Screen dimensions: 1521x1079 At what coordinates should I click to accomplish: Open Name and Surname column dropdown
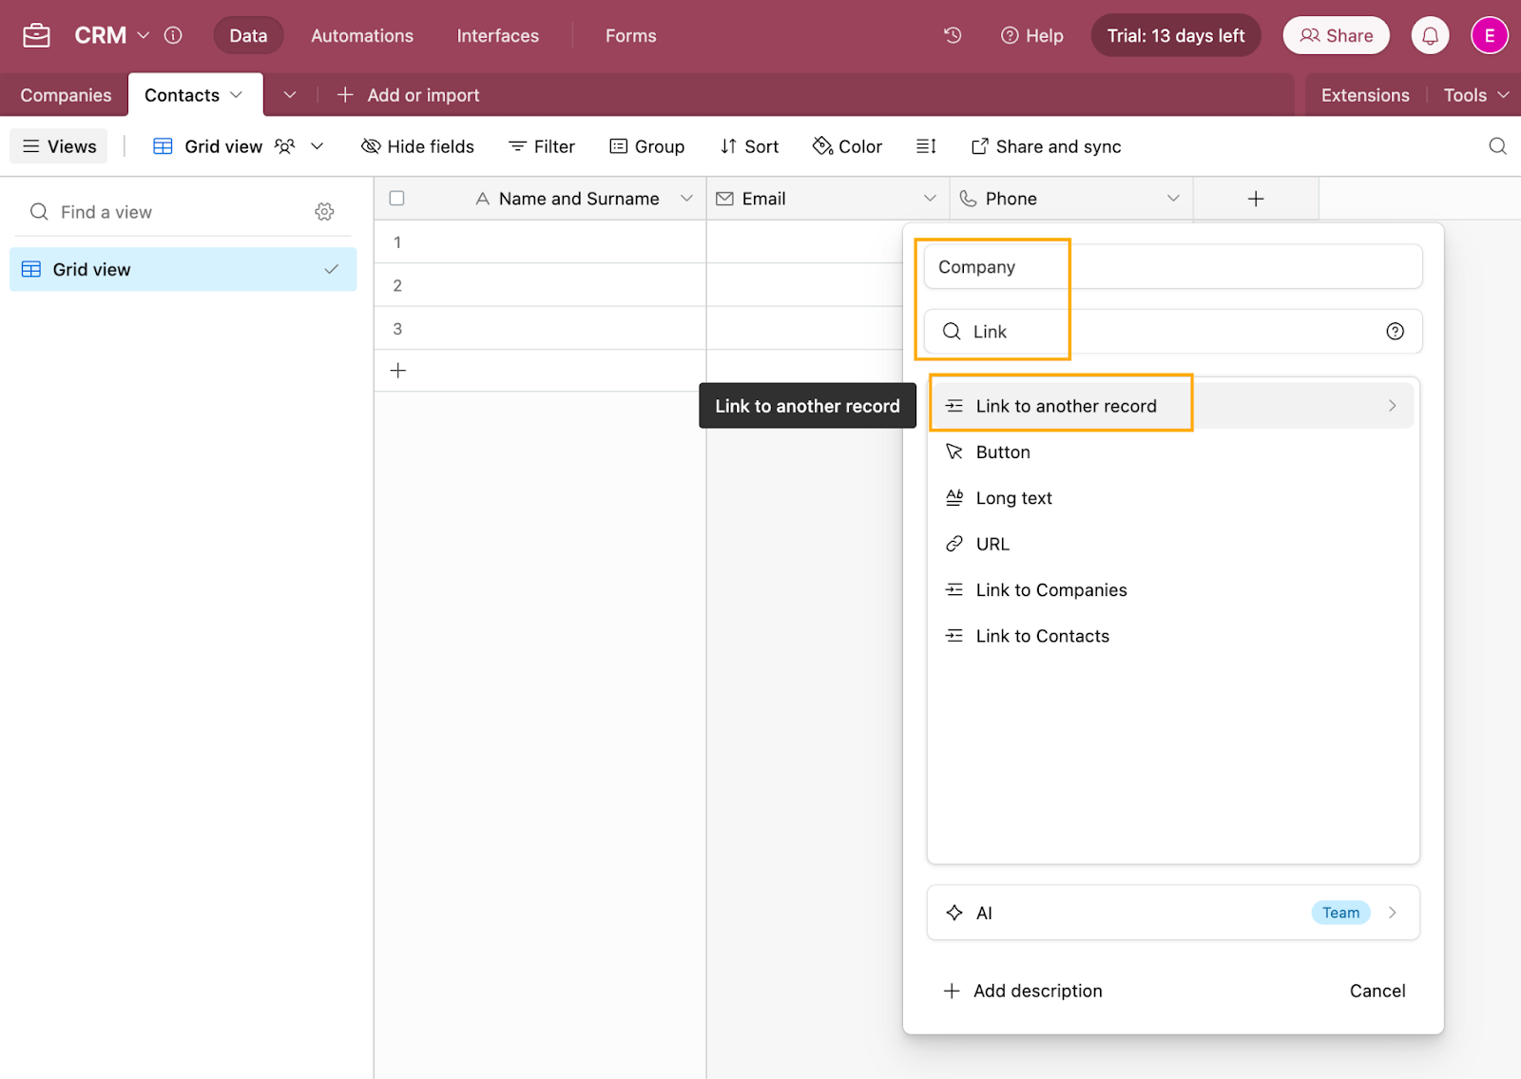[x=686, y=199]
